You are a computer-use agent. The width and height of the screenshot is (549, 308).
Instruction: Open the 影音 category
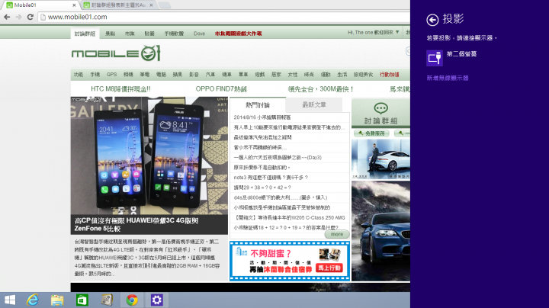[x=194, y=75]
